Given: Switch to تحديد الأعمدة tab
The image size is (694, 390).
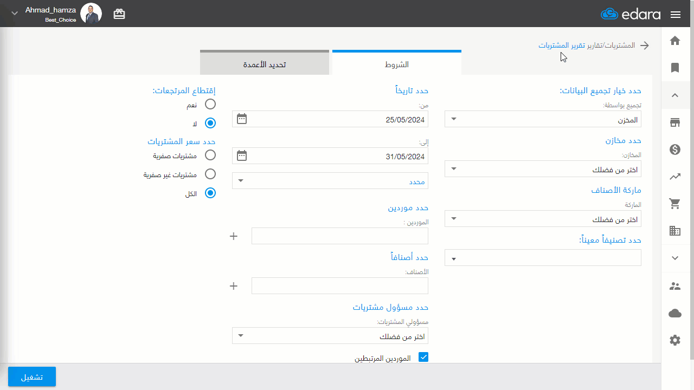Looking at the screenshot, I should click(265, 63).
